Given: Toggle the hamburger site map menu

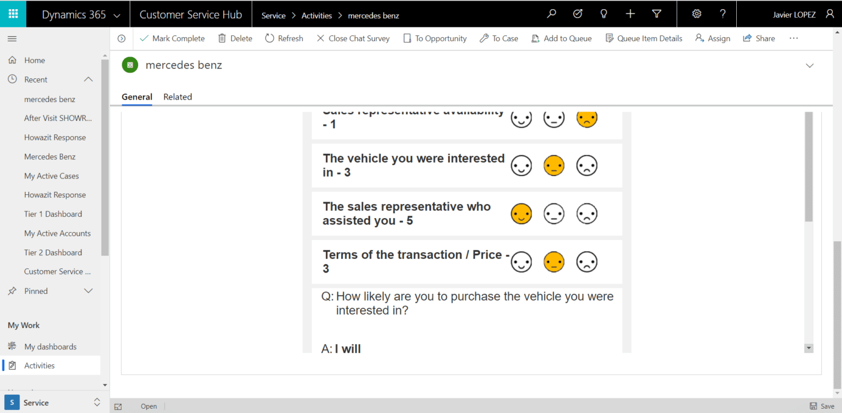Looking at the screenshot, I should [12, 38].
